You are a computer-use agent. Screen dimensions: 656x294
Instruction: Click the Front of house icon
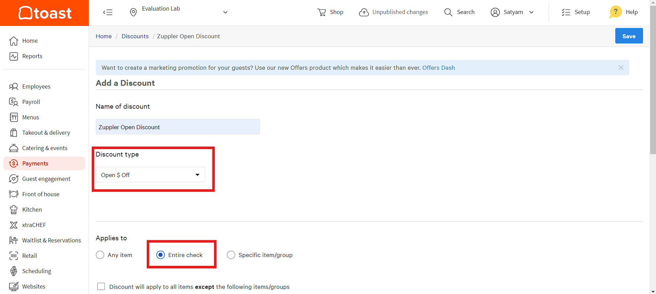(x=14, y=194)
